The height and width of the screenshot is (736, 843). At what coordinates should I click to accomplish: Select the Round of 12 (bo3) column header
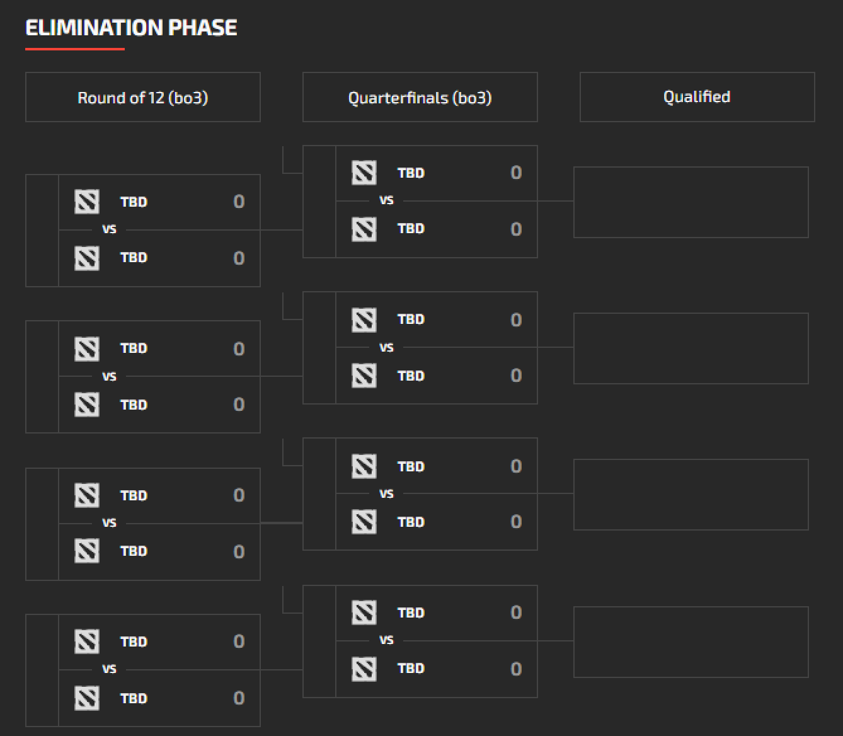click(143, 97)
